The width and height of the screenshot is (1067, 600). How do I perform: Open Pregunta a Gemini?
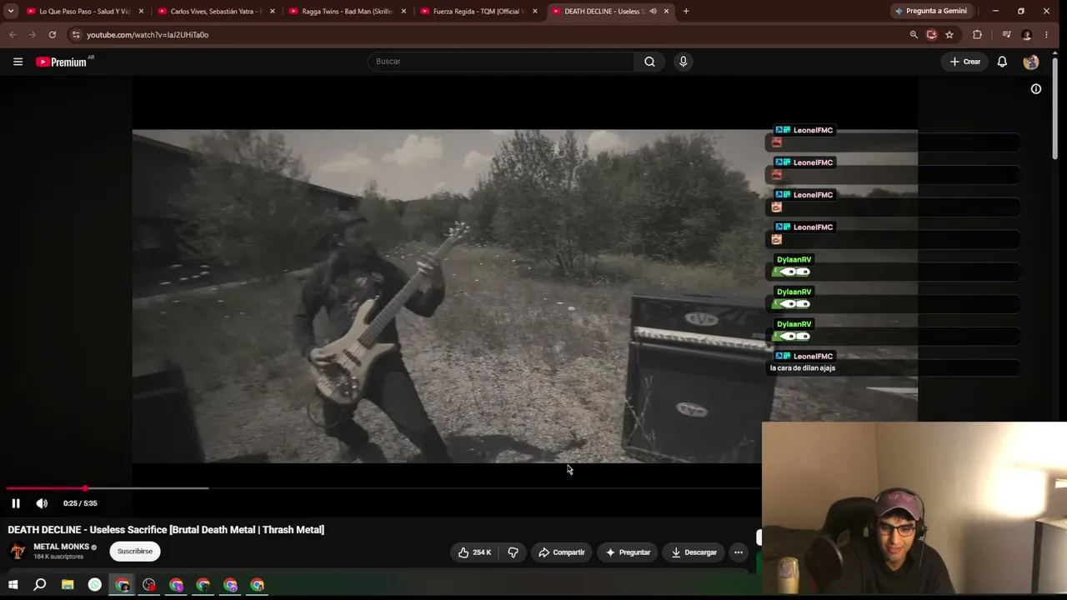[x=931, y=12]
